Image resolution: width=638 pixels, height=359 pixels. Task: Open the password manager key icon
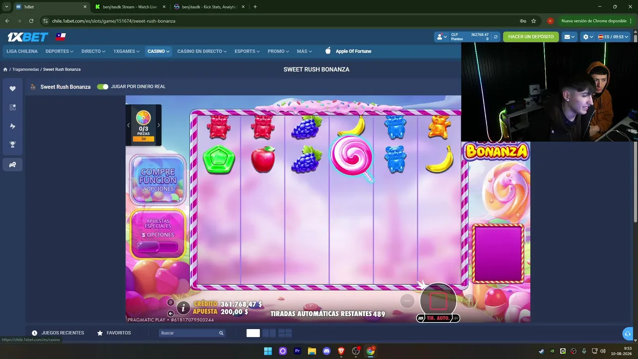tap(523, 21)
